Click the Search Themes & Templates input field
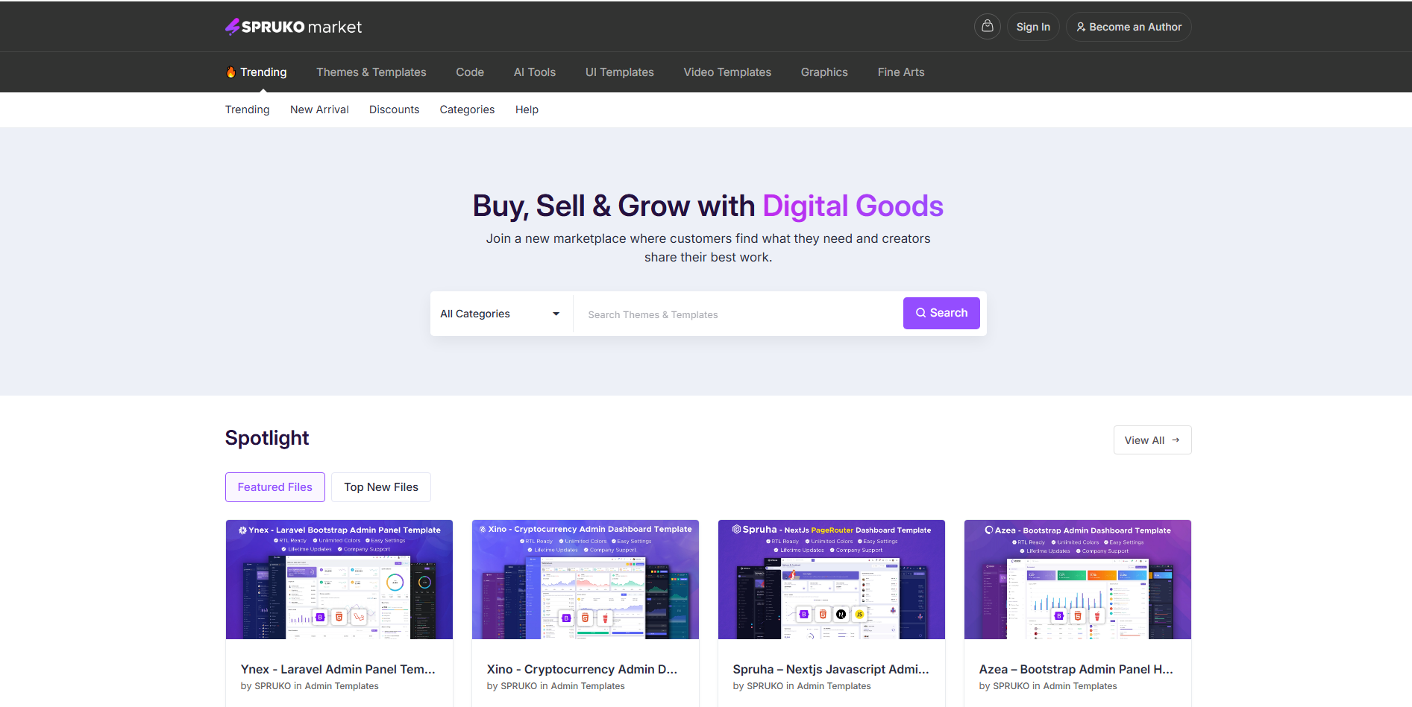This screenshot has height=707, width=1412. (x=709, y=313)
